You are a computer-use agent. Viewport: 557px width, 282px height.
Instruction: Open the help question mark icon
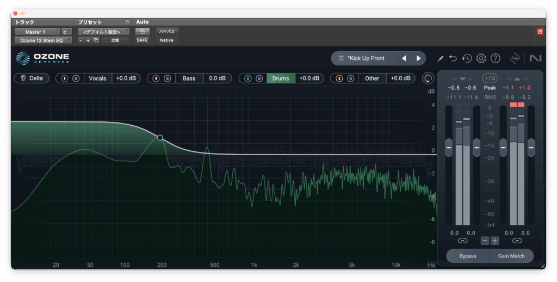tap(495, 58)
